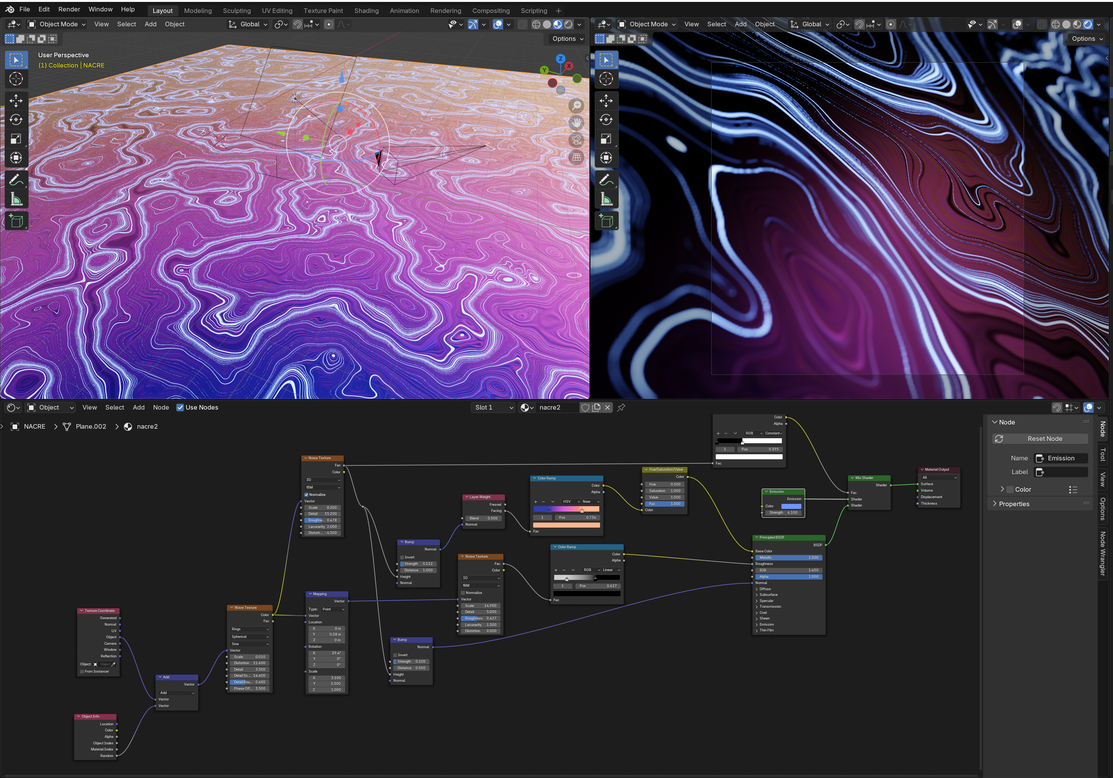Viewport: 1113px width, 778px height.
Task: Pin the nacre2 material in node editor
Action: click(621, 407)
